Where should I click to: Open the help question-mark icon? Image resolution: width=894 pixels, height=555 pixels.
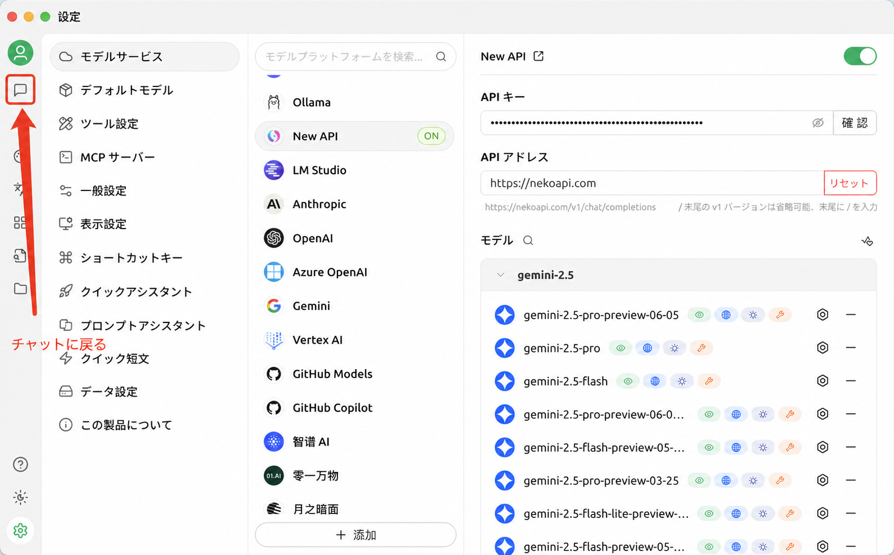[20, 465]
